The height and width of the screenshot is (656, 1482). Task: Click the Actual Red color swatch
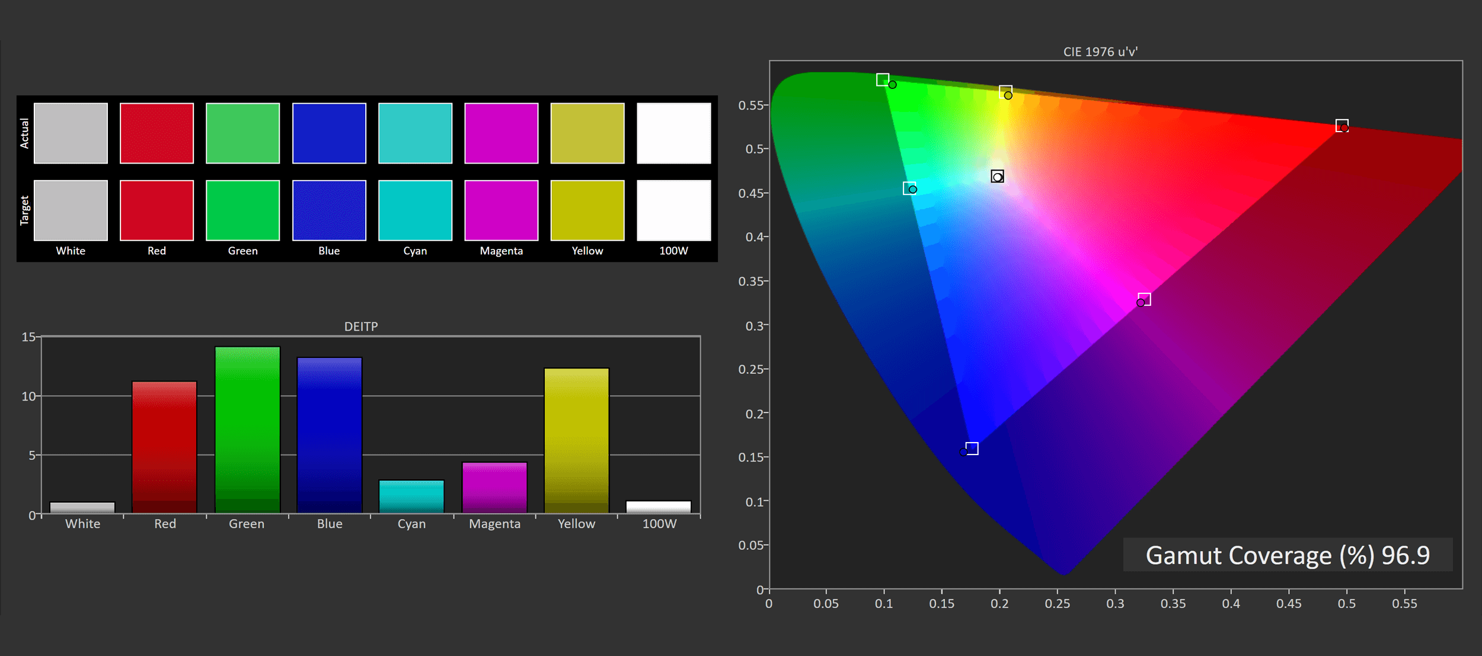[156, 133]
